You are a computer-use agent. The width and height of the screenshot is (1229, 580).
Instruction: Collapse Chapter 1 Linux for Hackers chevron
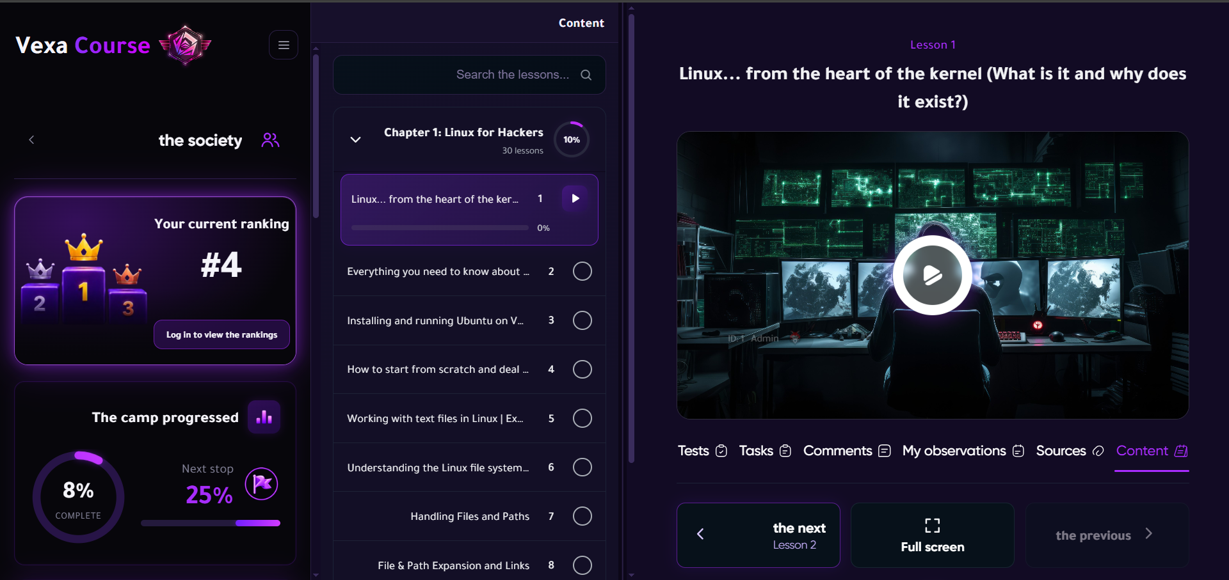pyautogui.click(x=355, y=139)
